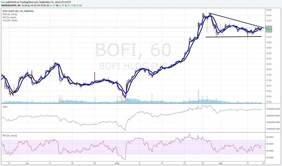Click the 'OBV' pane label
The height and width of the screenshot is (166, 282).
click(x=5, y=107)
